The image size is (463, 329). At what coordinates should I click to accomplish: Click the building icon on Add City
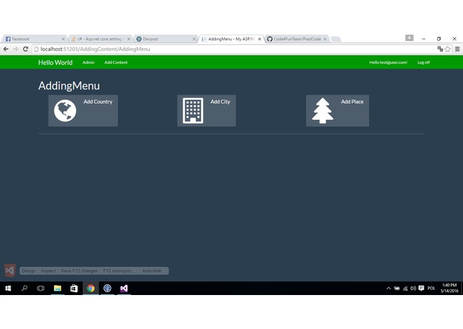[x=193, y=111]
